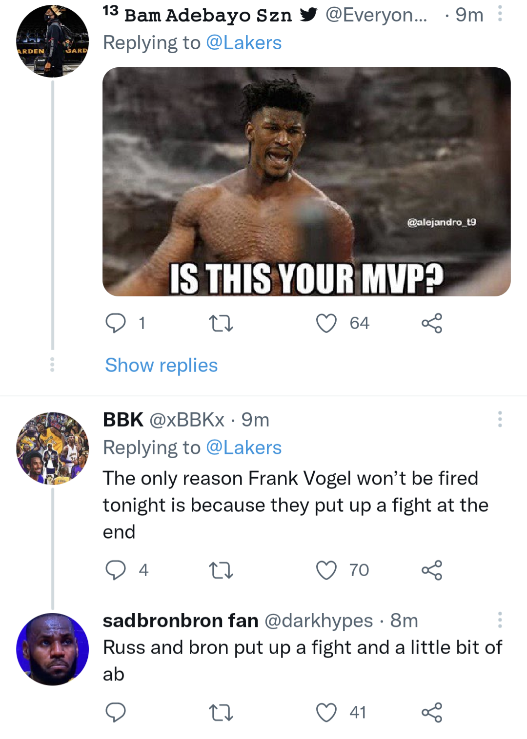Image resolution: width=527 pixels, height=739 pixels.
Task: Open @Lakers link in Bam Adebayo Szn's reply
Action: click(243, 43)
